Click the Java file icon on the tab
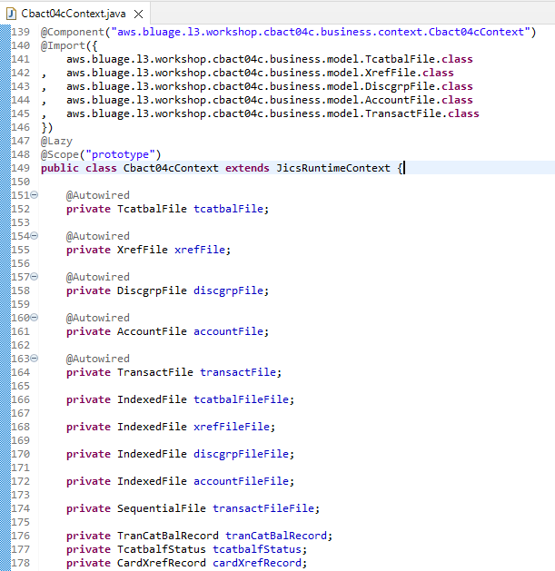 tap(12, 14)
